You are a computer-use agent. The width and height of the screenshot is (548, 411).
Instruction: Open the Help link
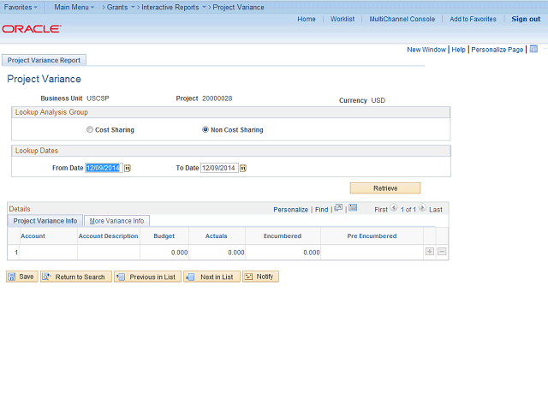[459, 50]
